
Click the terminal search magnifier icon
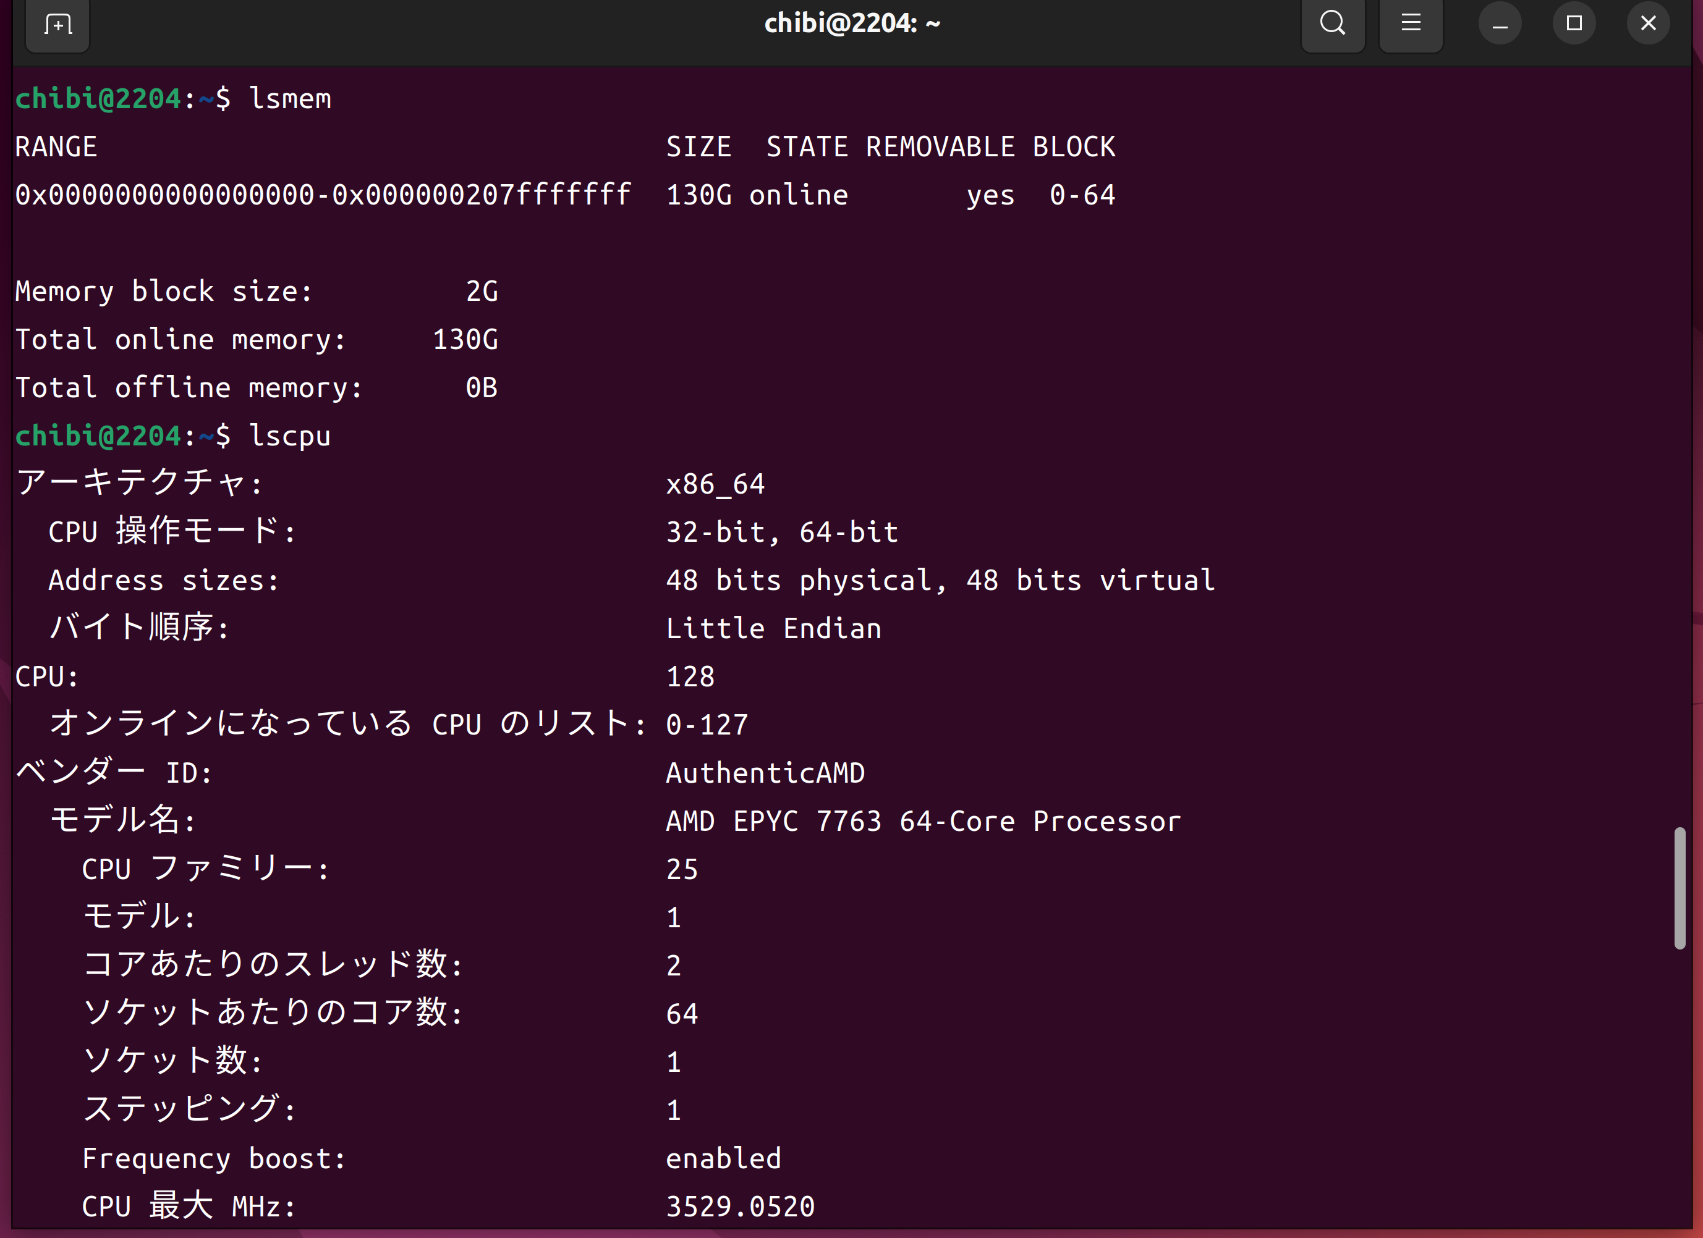pos(1332,24)
